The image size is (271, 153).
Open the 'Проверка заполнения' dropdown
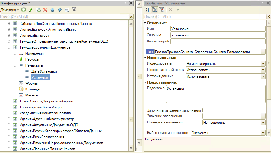coord(263,123)
